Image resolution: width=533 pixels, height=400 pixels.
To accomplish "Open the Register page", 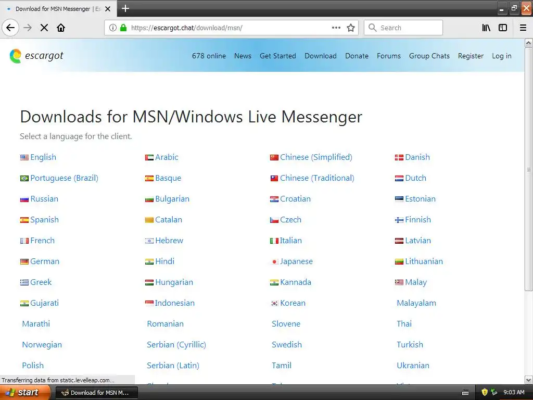I will click(x=471, y=56).
